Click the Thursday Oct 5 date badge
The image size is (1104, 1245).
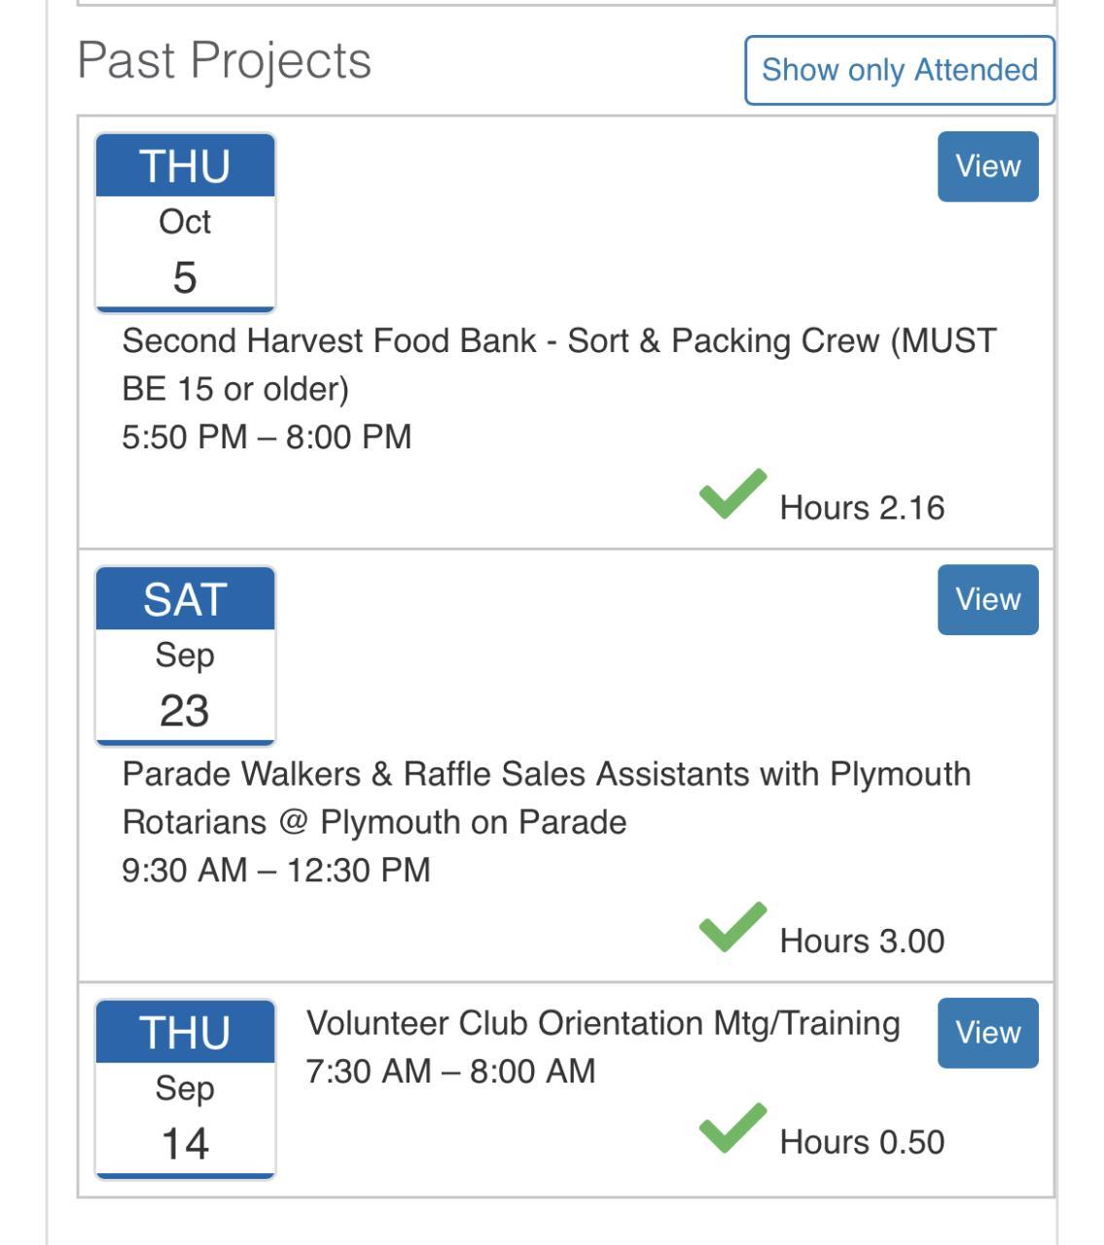tap(185, 223)
